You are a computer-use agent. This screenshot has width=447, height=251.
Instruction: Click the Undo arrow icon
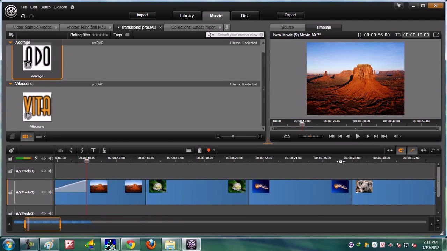point(23,16)
